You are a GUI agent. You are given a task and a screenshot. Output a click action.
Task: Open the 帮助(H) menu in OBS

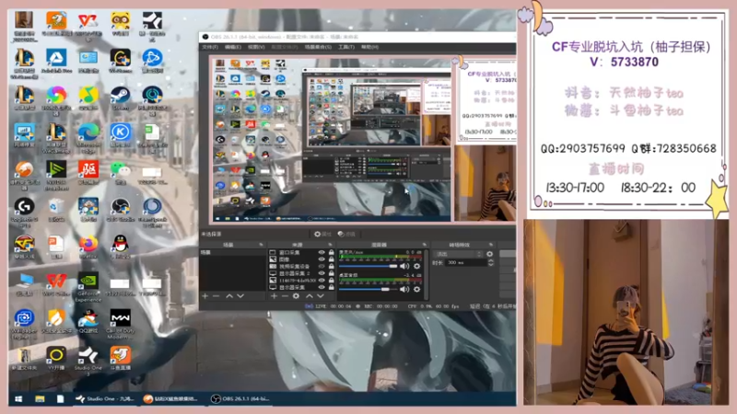(369, 47)
